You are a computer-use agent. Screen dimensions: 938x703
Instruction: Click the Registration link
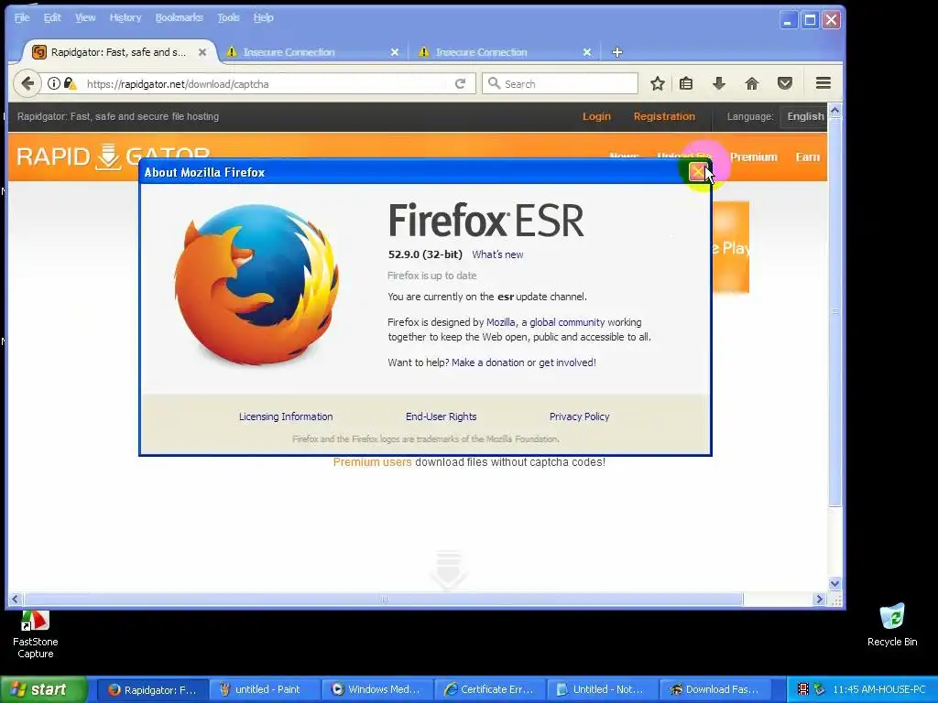665,116
